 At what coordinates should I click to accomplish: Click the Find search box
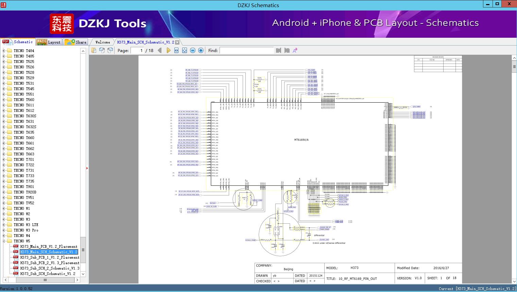point(246,50)
